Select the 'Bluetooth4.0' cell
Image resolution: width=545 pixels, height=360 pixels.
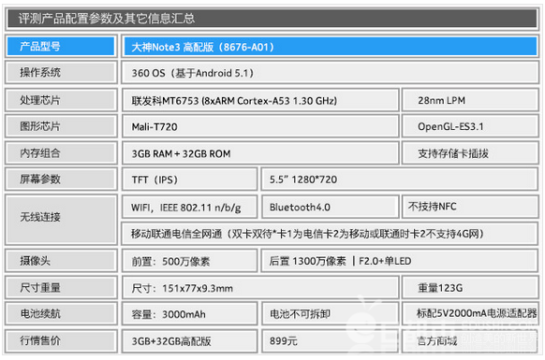[330, 208]
